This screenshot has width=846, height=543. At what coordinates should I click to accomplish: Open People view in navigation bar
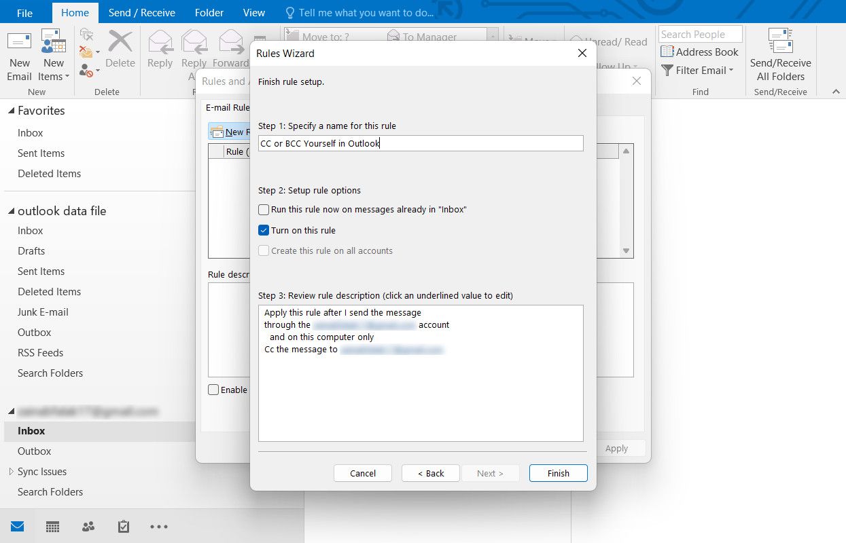click(x=88, y=527)
